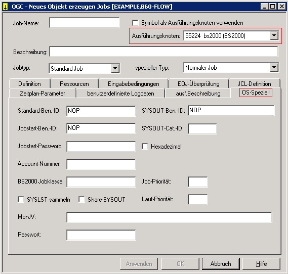Open the Ausführungsknoten dropdown arrow
The height and width of the screenshot is (274, 288).
(x=274, y=35)
